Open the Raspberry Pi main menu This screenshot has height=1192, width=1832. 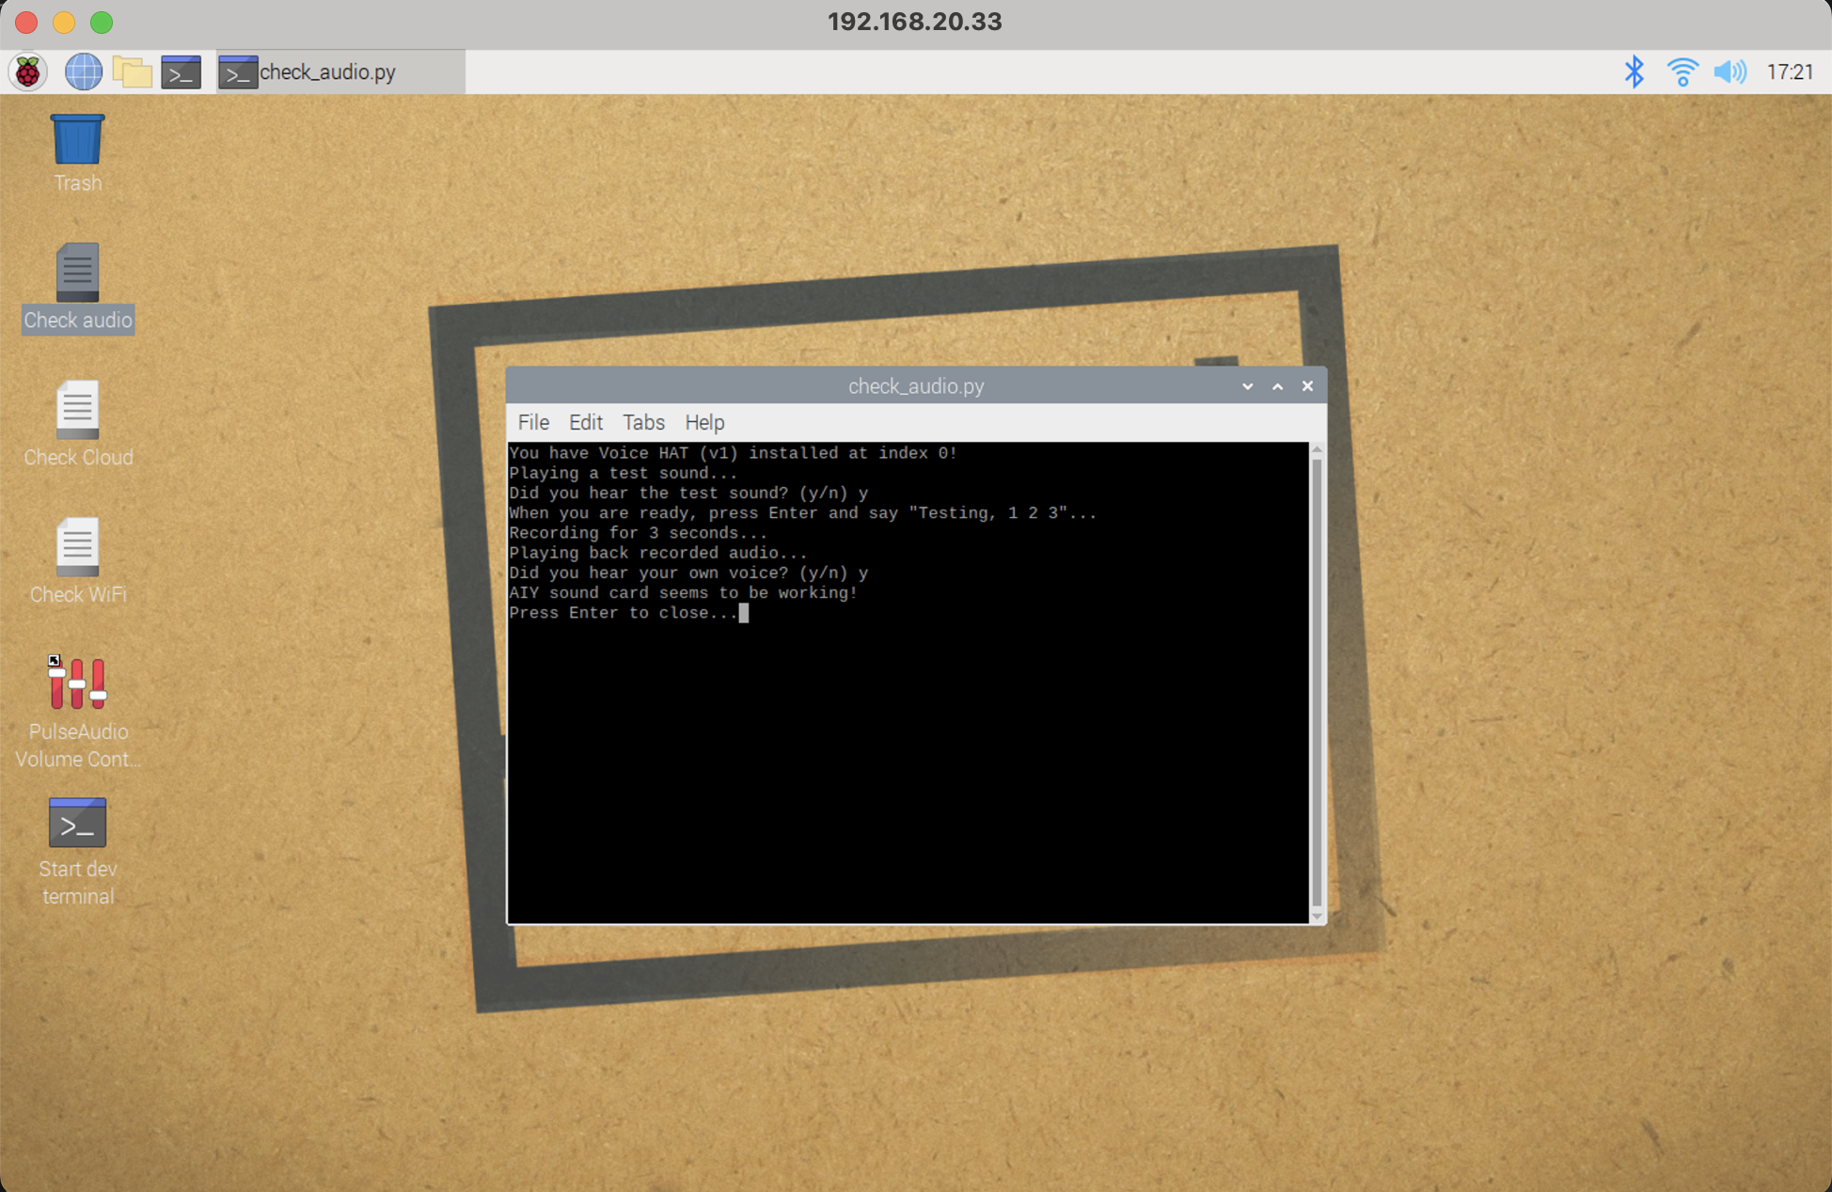(x=28, y=71)
